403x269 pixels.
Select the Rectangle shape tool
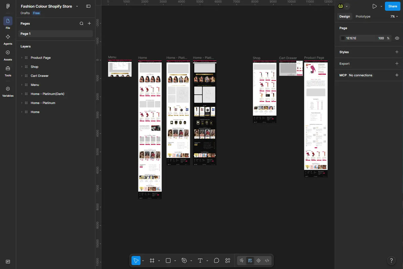168,261
